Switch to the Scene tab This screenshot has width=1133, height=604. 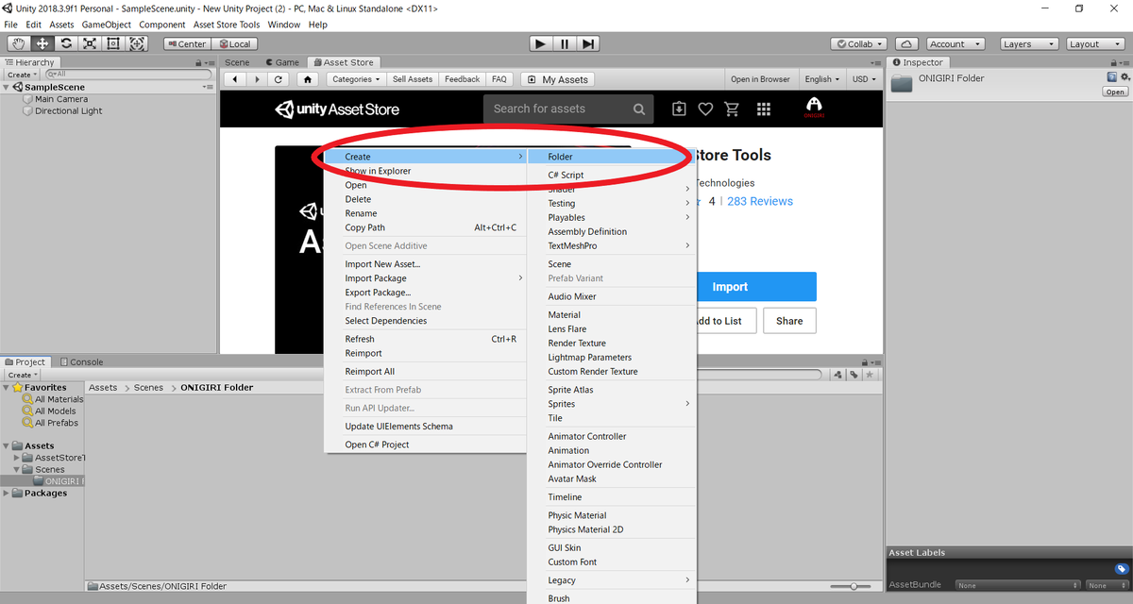(237, 62)
